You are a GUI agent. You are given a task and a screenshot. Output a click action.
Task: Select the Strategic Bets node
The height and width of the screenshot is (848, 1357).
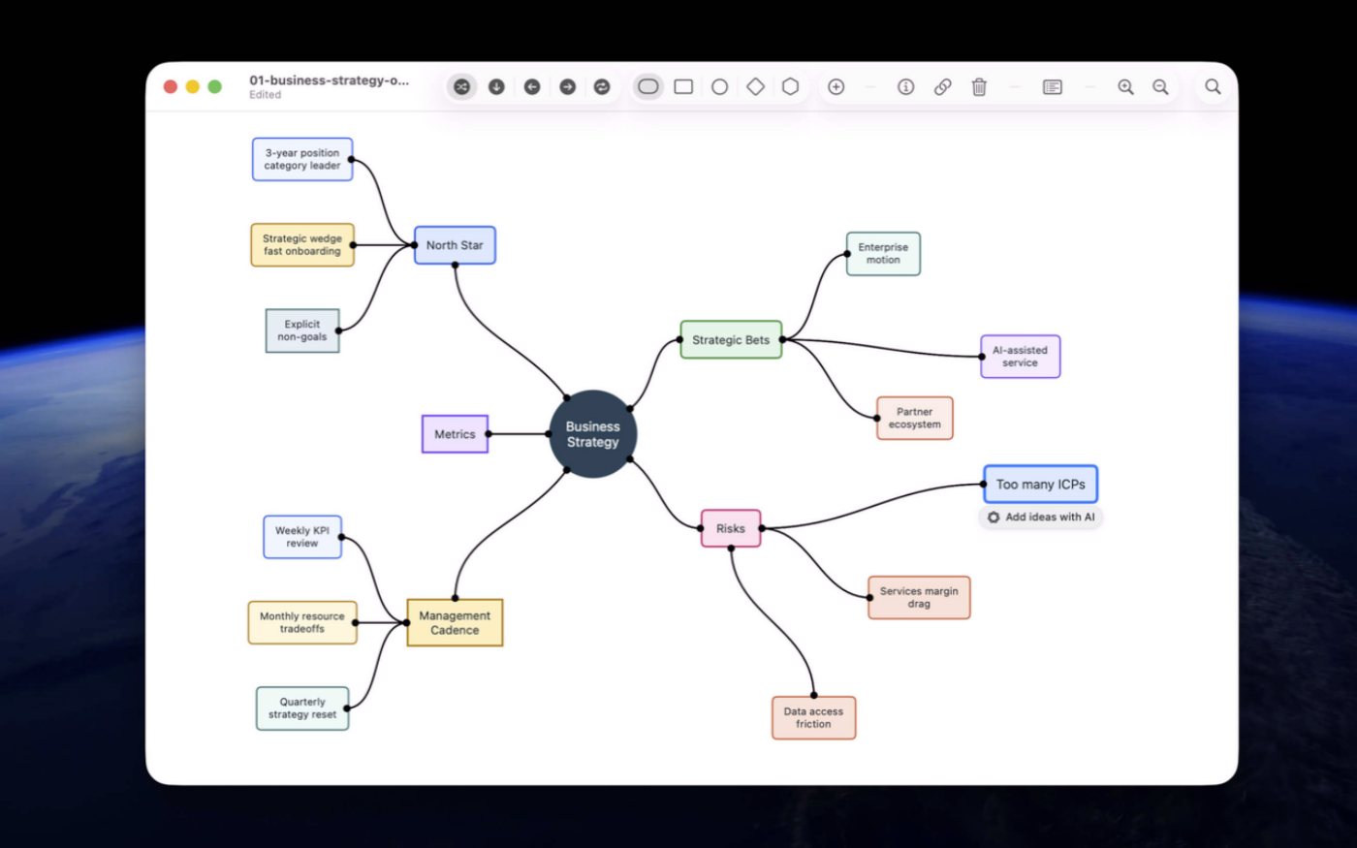pyautogui.click(x=731, y=340)
